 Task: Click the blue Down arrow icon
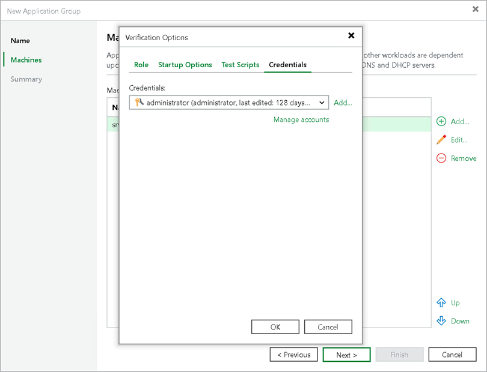(441, 321)
